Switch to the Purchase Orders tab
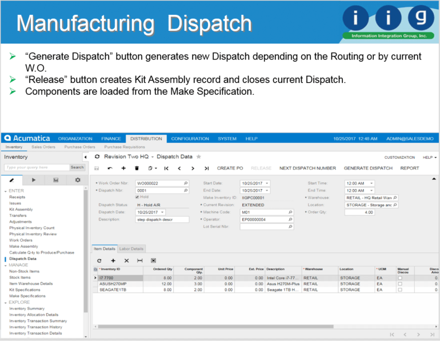440x341 pixels. tap(79, 147)
